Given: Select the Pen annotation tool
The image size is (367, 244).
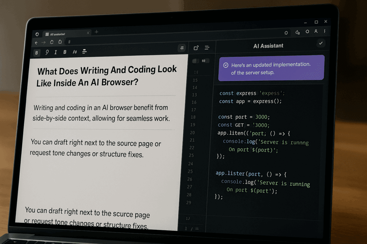Looking at the screenshot, I should tap(47, 53).
